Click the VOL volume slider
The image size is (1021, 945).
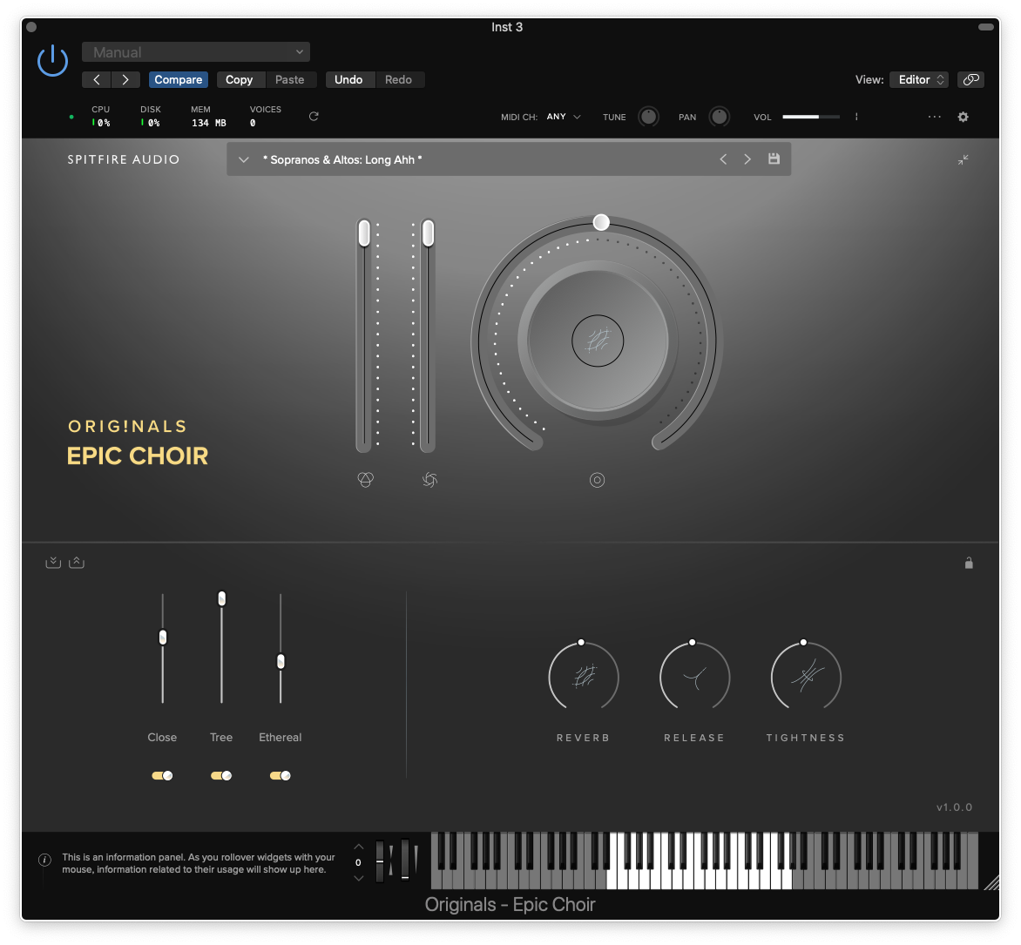[x=810, y=117]
